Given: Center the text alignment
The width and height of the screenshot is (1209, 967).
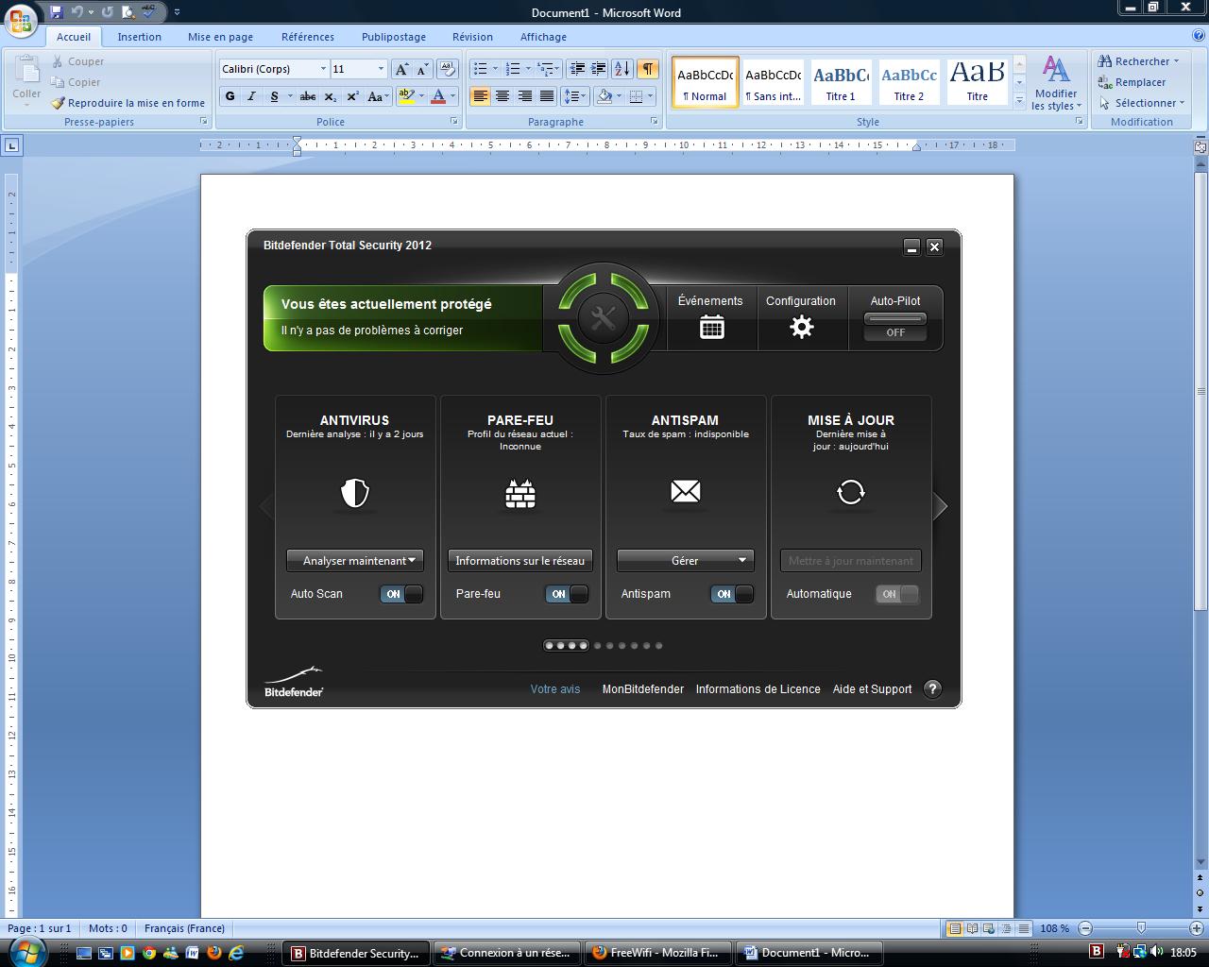Looking at the screenshot, I should coord(502,96).
